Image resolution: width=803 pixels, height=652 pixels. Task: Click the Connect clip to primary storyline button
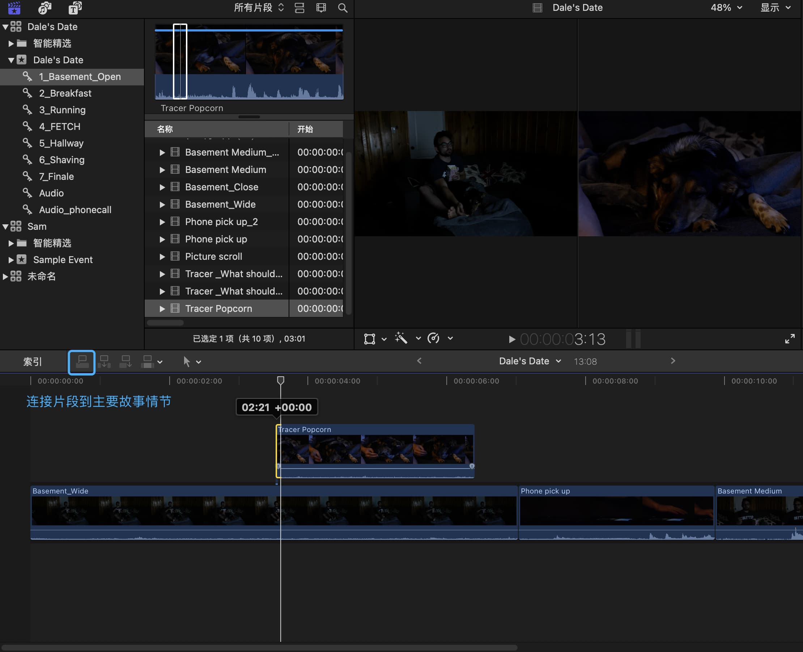click(82, 362)
